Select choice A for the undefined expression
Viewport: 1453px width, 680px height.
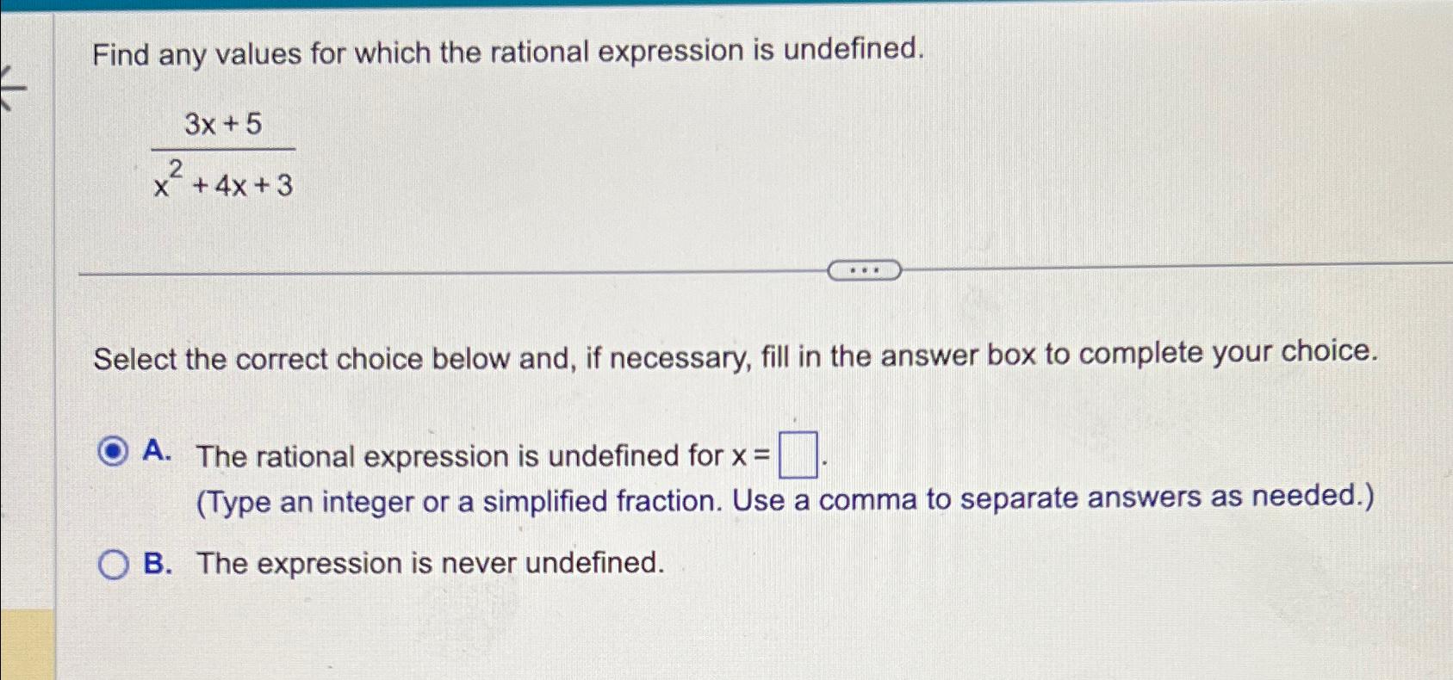tap(112, 451)
